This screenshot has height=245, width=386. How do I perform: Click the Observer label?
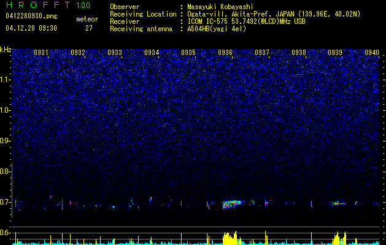125,7
